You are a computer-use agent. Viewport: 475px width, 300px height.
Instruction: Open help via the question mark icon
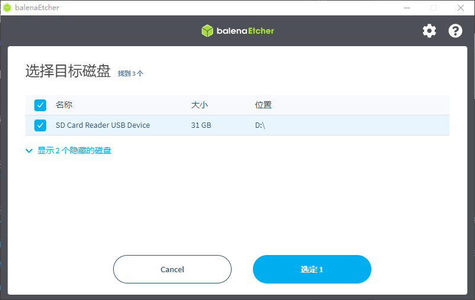(455, 31)
